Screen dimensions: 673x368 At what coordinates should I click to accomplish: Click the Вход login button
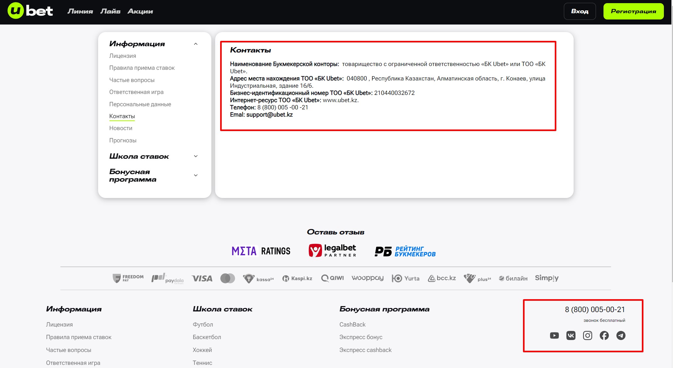(x=580, y=11)
